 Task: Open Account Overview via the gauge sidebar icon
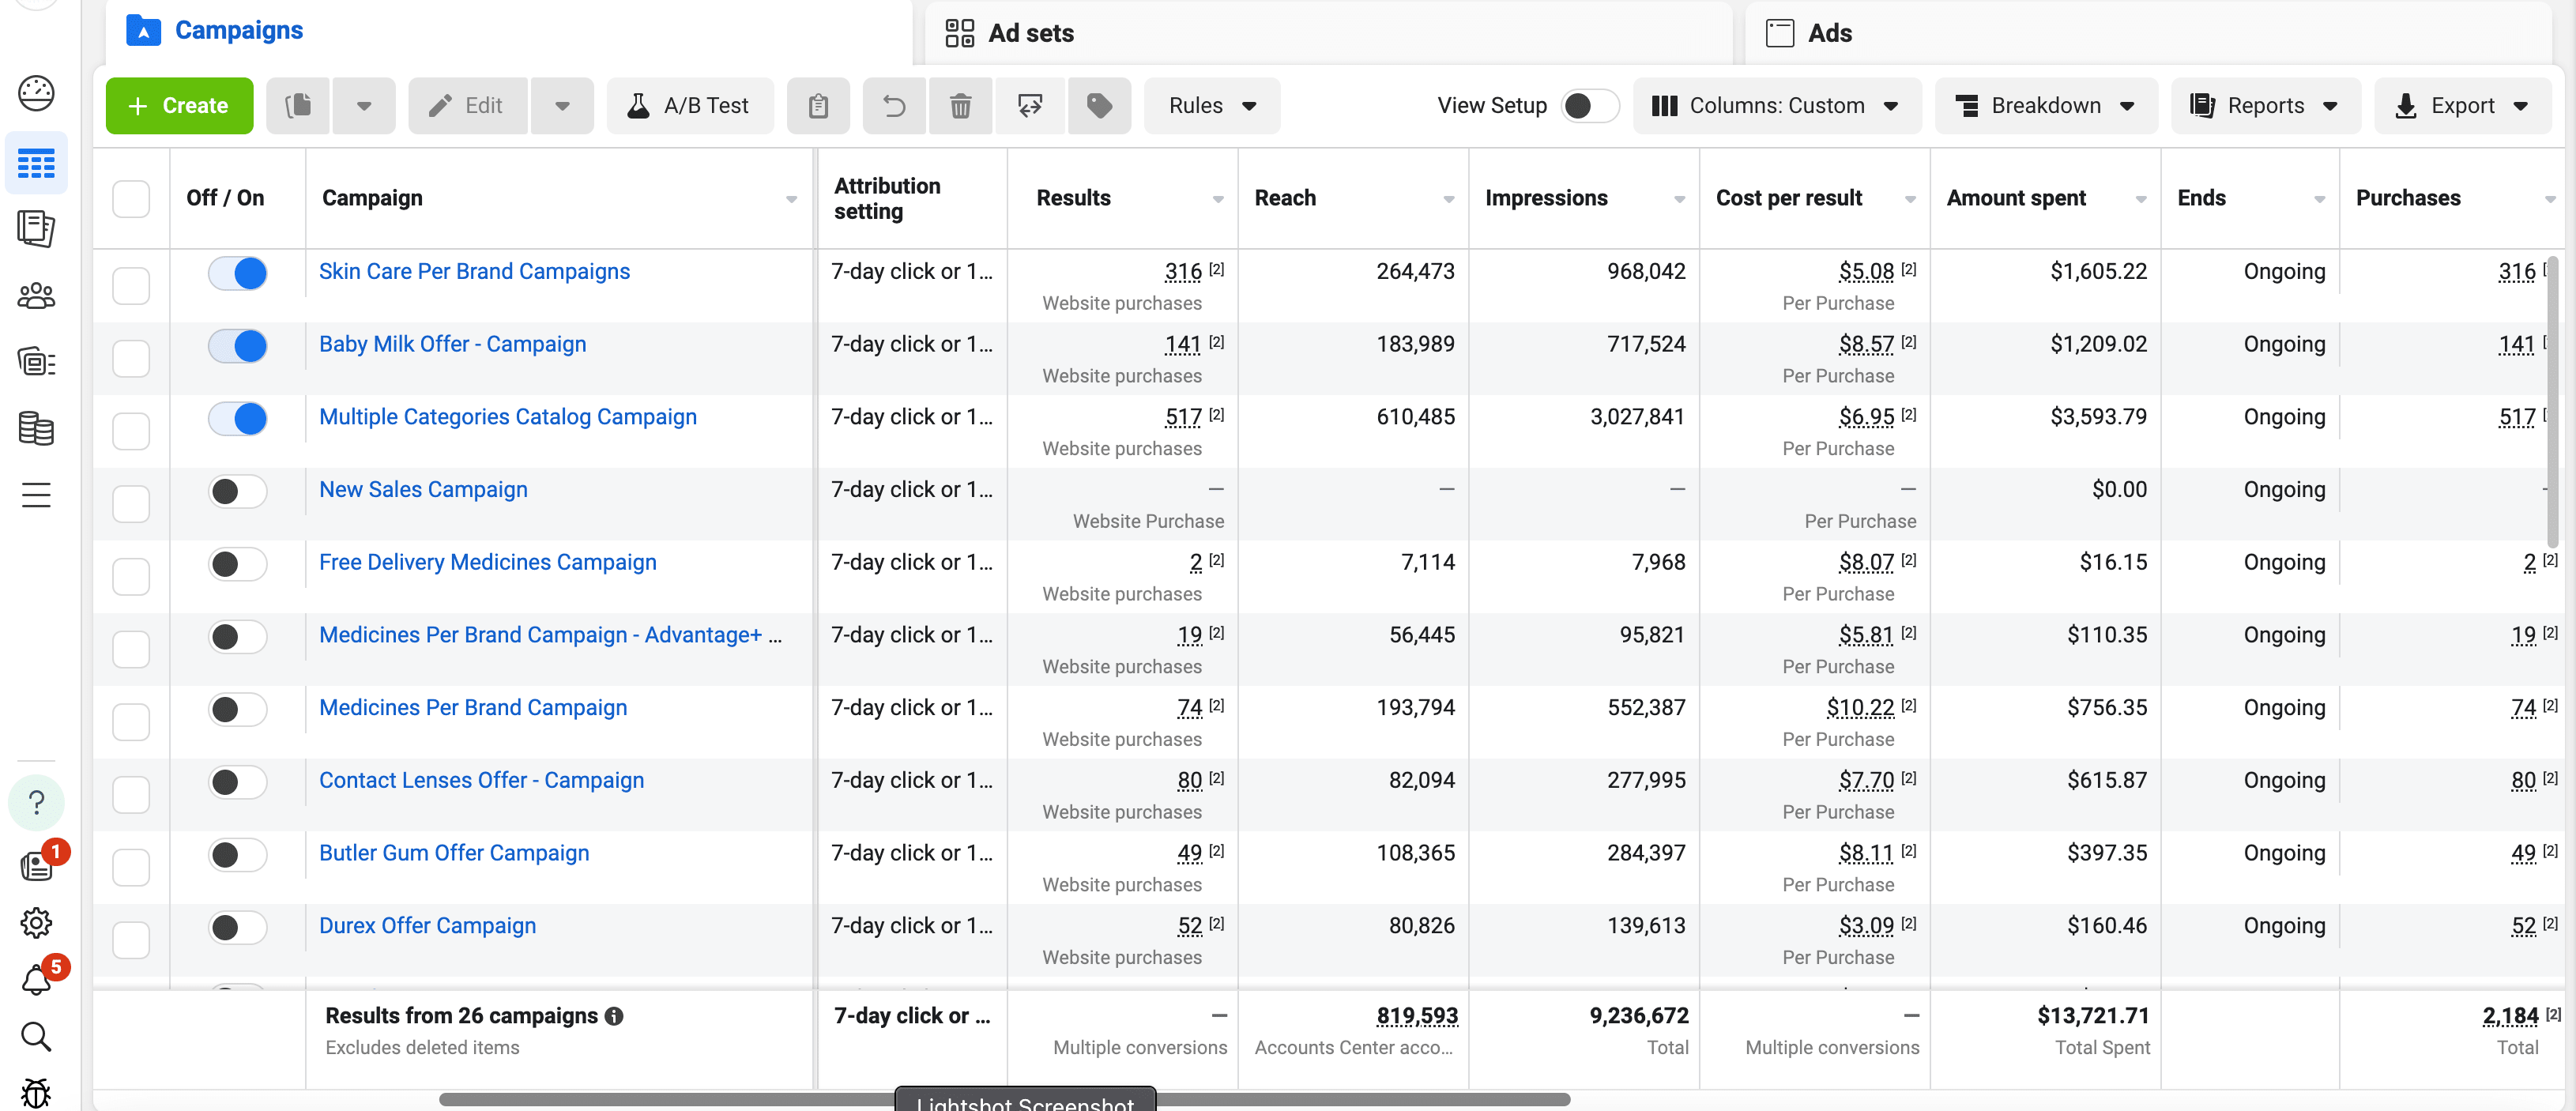click(x=36, y=92)
